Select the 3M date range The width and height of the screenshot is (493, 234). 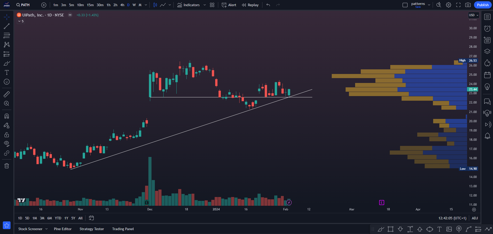pos(42,218)
